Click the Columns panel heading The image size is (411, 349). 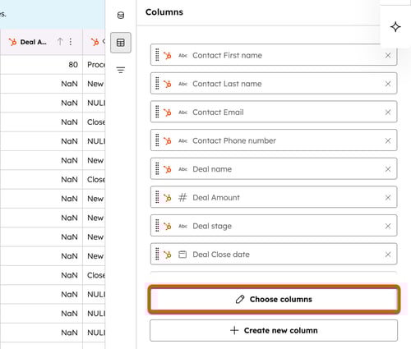coord(164,12)
